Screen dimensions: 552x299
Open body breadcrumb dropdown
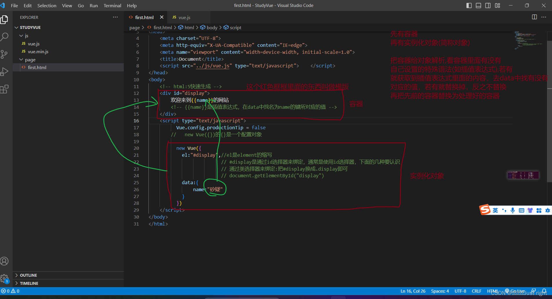tap(209, 27)
